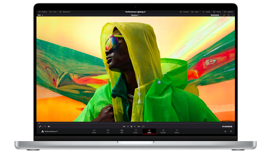
Task: Click the 01:00:00:00 timecode display
Action: (x=227, y=127)
